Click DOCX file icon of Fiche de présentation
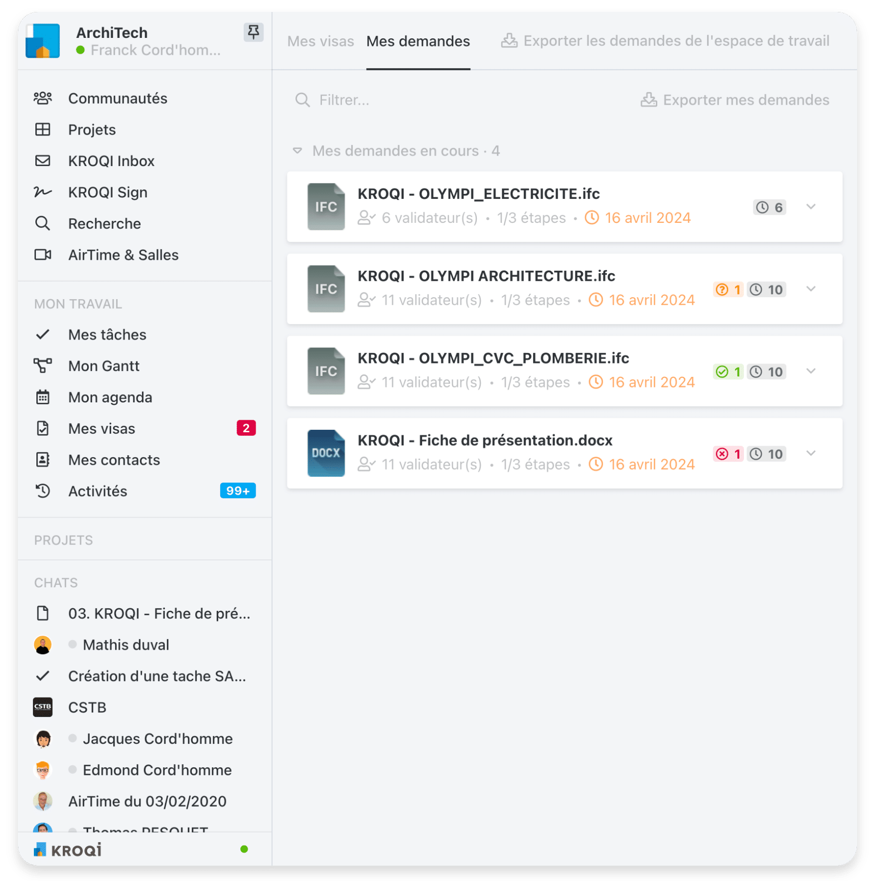This screenshot has width=875, height=890. point(326,454)
